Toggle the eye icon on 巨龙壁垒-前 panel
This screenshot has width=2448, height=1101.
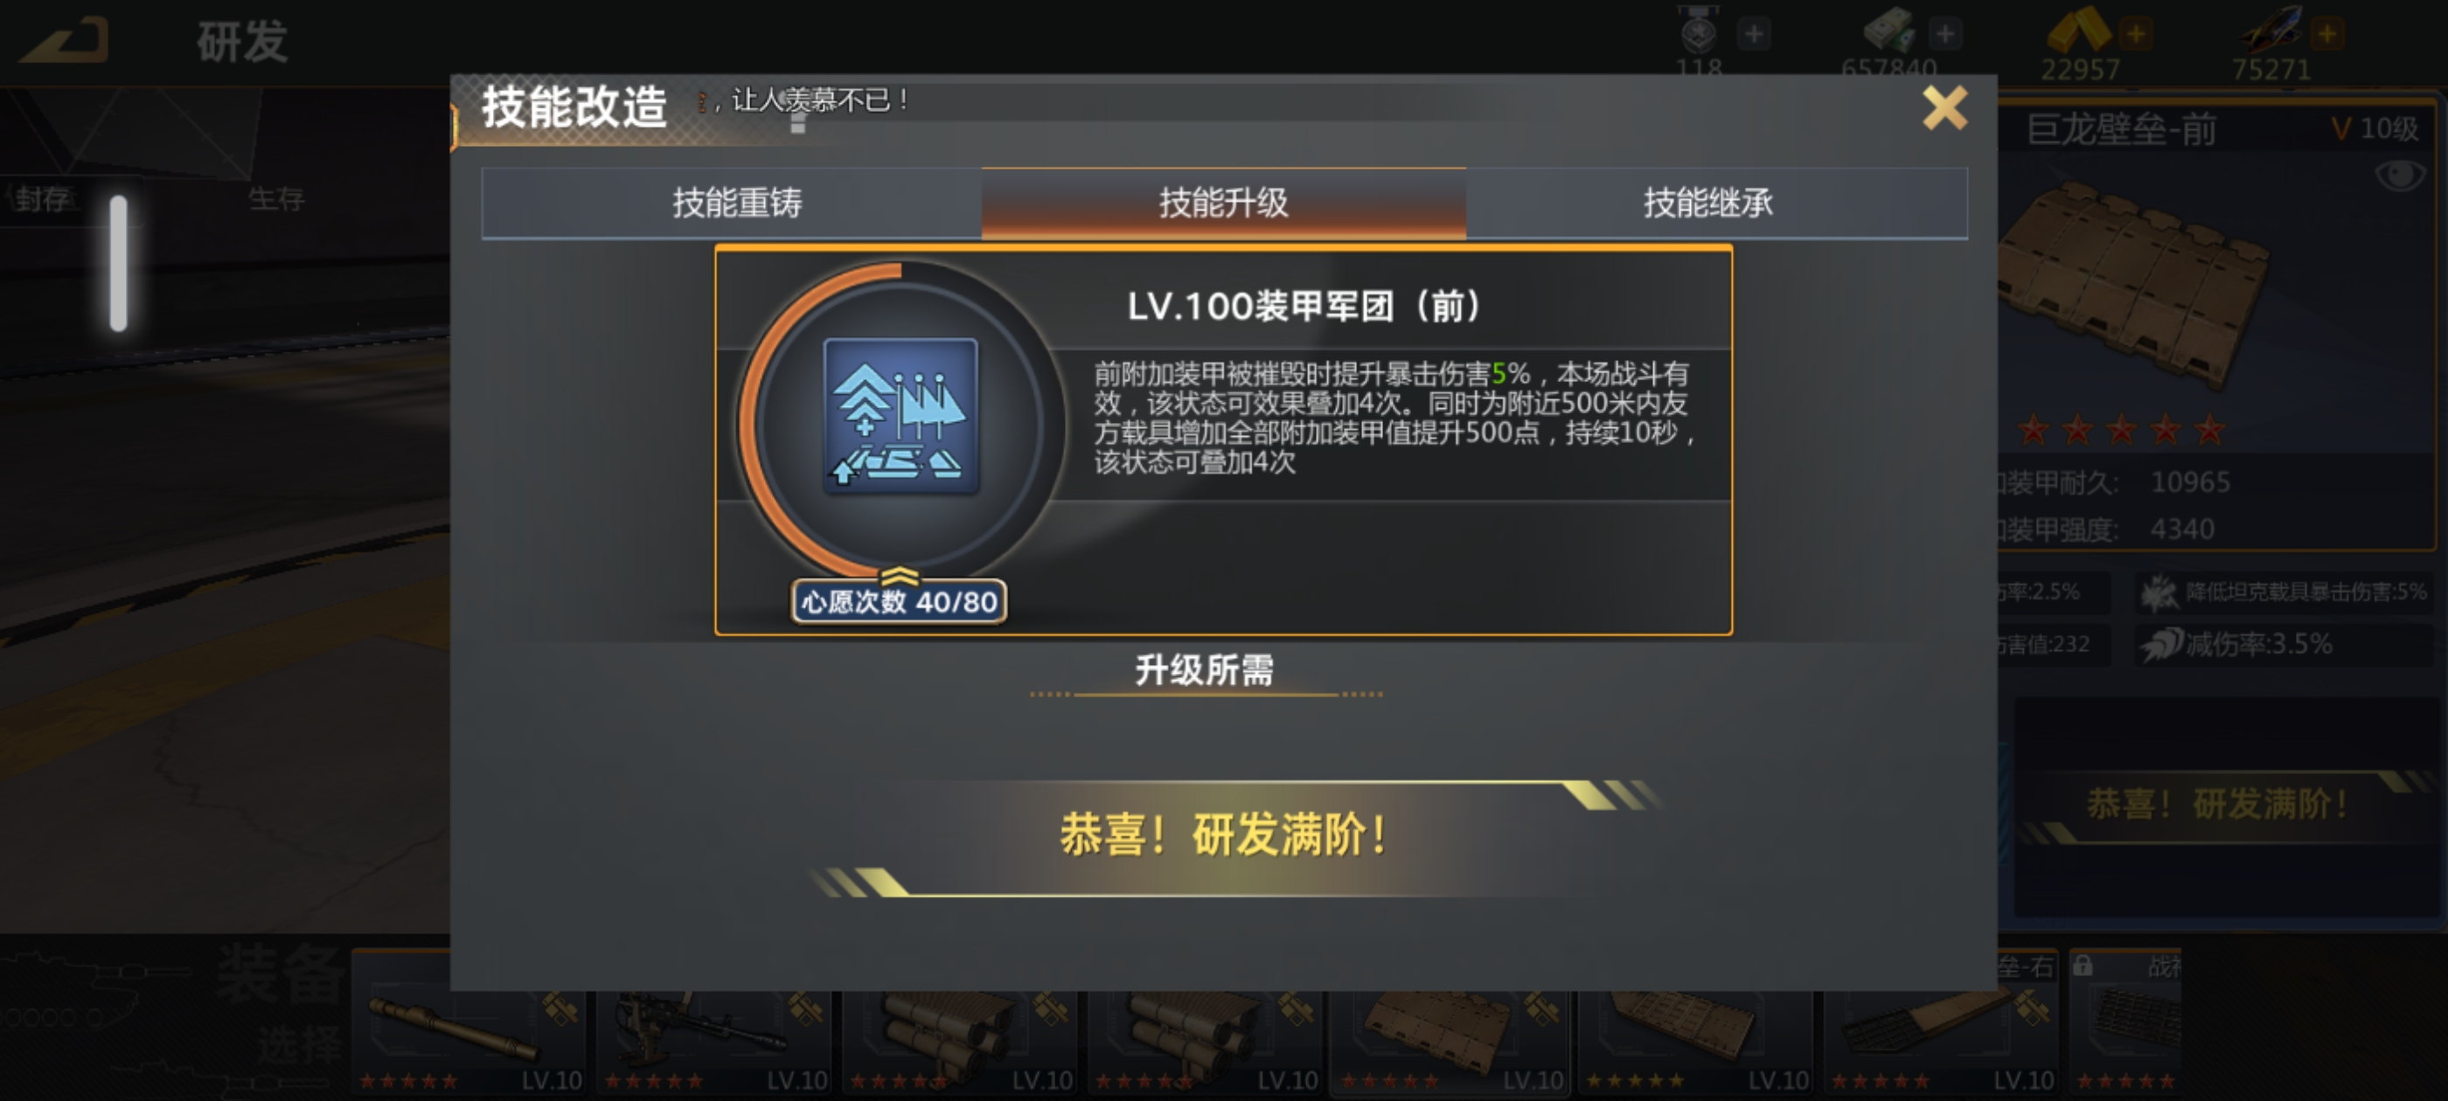pyautogui.click(x=2398, y=175)
